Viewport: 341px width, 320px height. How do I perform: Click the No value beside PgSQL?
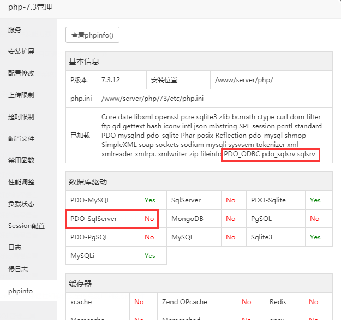tap(314, 218)
